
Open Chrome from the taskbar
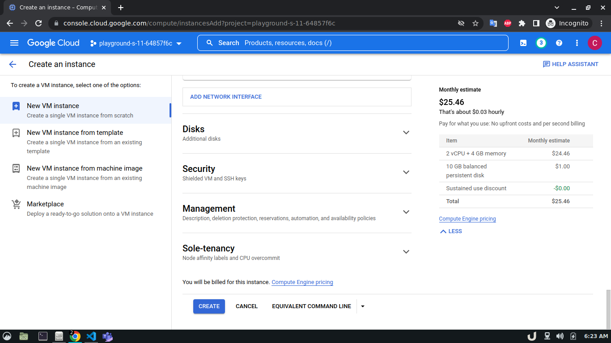click(75, 336)
